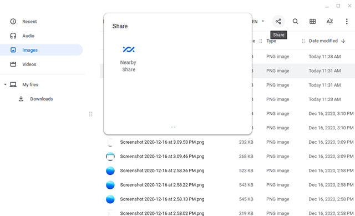The height and width of the screenshot is (216, 355).
Task: Click the clock icon beside Recent
Action: click(x=13, y=22)
